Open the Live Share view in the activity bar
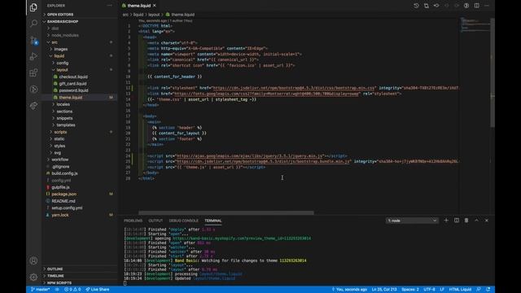This screenshot has width=521, height=293. 33,106
